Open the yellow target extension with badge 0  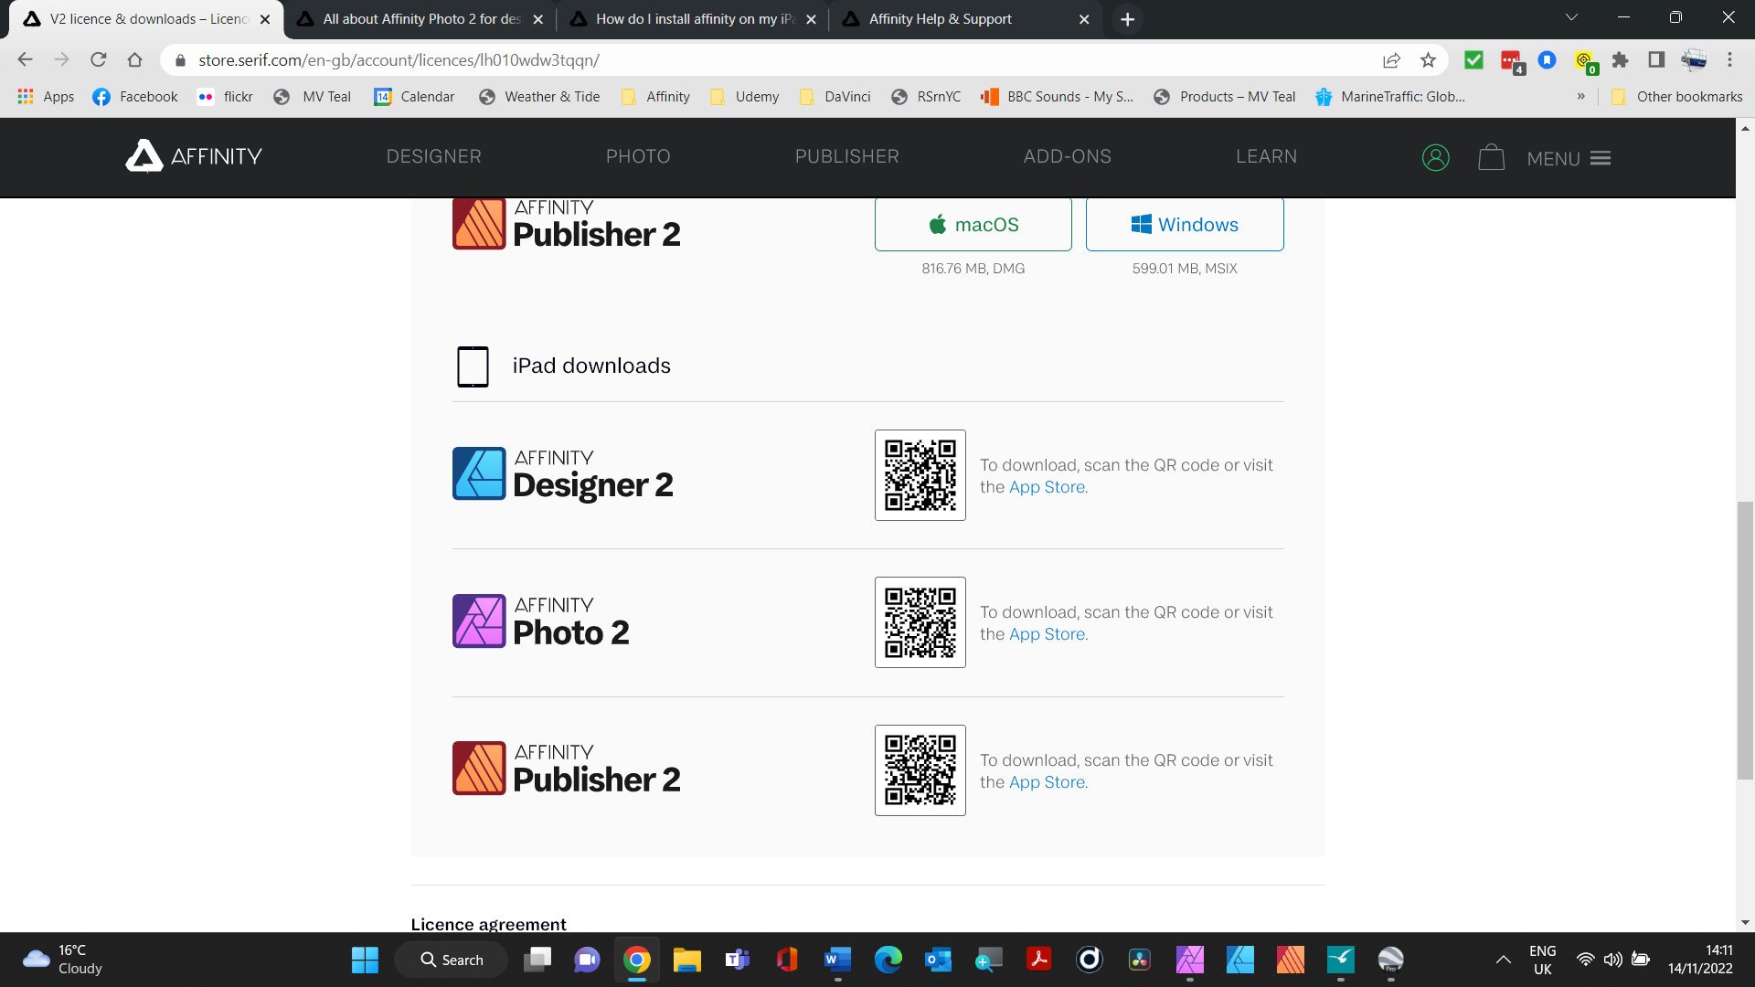(x=1586, y=61)
